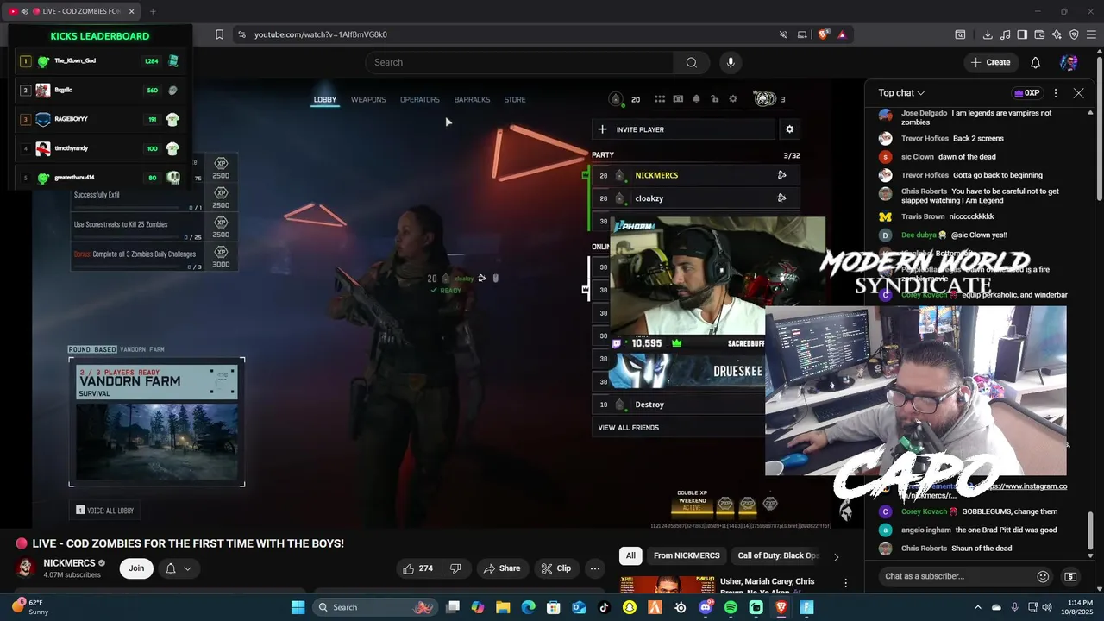This screenshot has width=1104, height=621.
Task: Click the Usher mix video thumbnail
Action: (667, 585)
